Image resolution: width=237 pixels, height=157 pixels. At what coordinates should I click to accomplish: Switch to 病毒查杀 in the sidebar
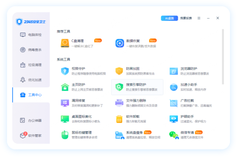pyautogui.click(x=31, y=50)
